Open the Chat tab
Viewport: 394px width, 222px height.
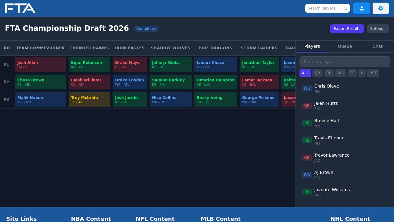pyautogui.click(x=377, y=46)
